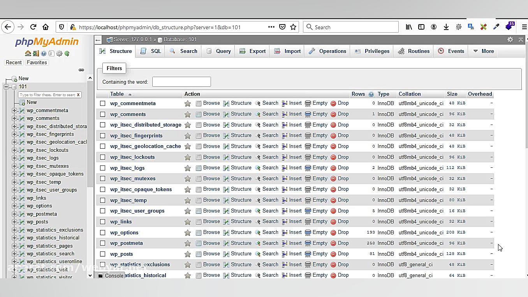Click the wp_itsec_logs 112 KiB size value
Viewport: 528px width, 297px height.
pyautogui.click(x=456, y=168)
